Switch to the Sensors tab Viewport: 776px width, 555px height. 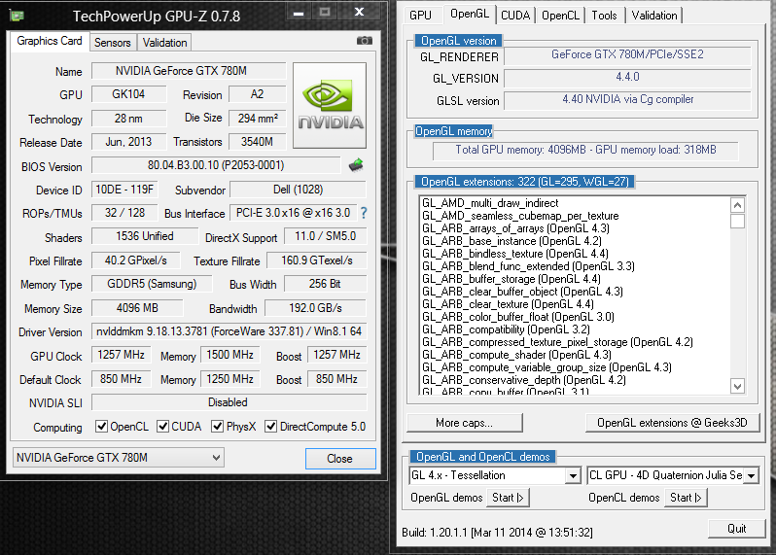click(x=113, y=43)
